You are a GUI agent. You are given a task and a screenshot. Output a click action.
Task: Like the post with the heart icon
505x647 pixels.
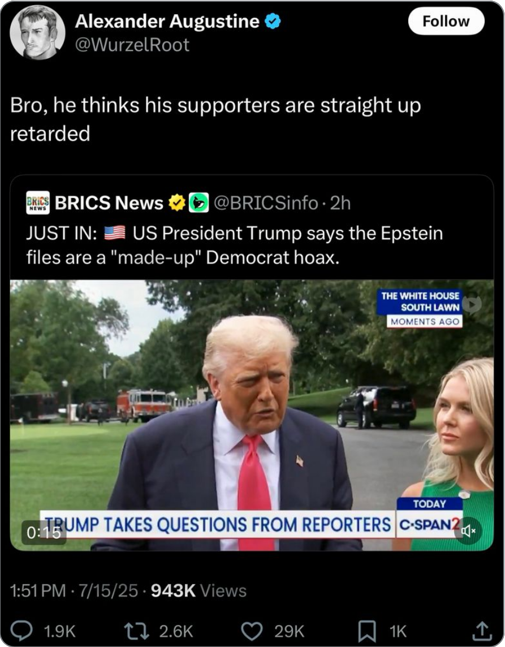(x=252, y=631)
